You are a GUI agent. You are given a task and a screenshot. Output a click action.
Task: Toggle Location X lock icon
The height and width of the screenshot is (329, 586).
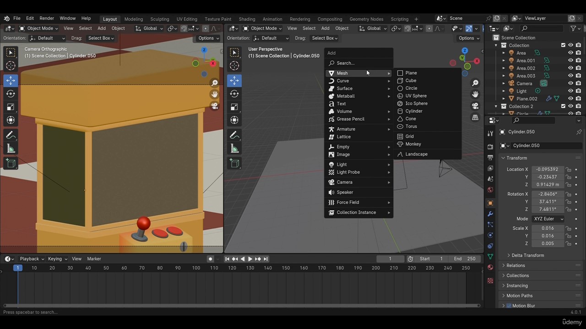[568, 170]
